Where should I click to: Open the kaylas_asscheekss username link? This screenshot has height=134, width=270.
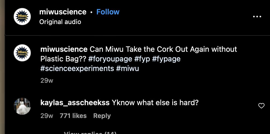[75, 103]
